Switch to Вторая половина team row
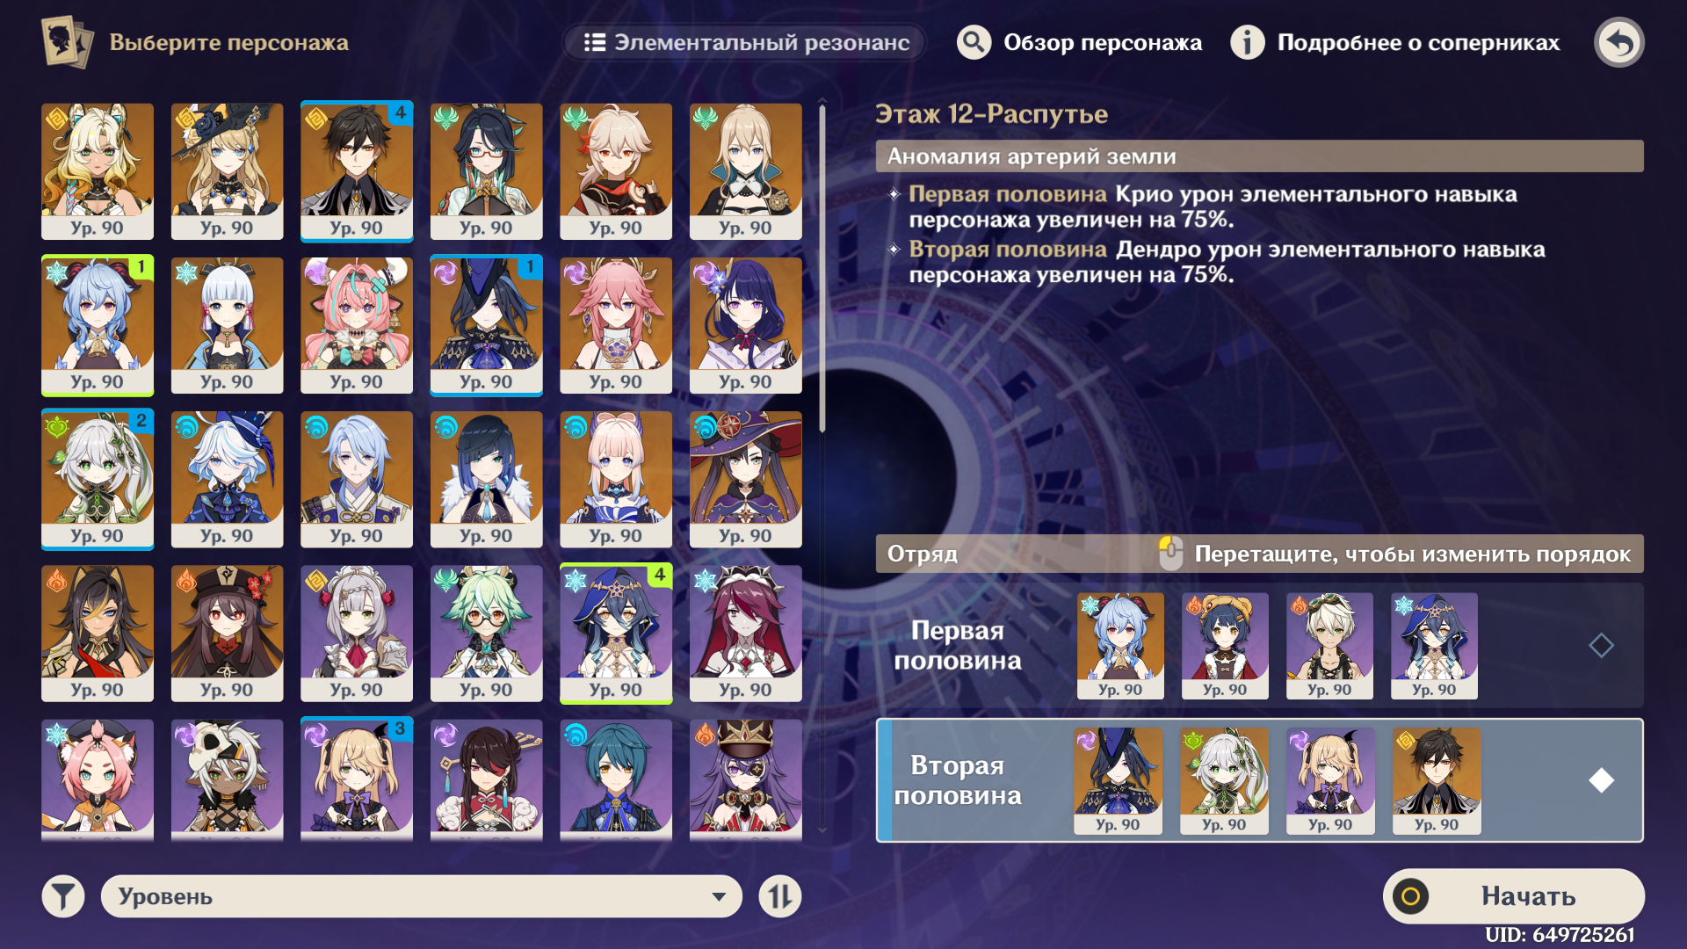 coord(1259,780)
